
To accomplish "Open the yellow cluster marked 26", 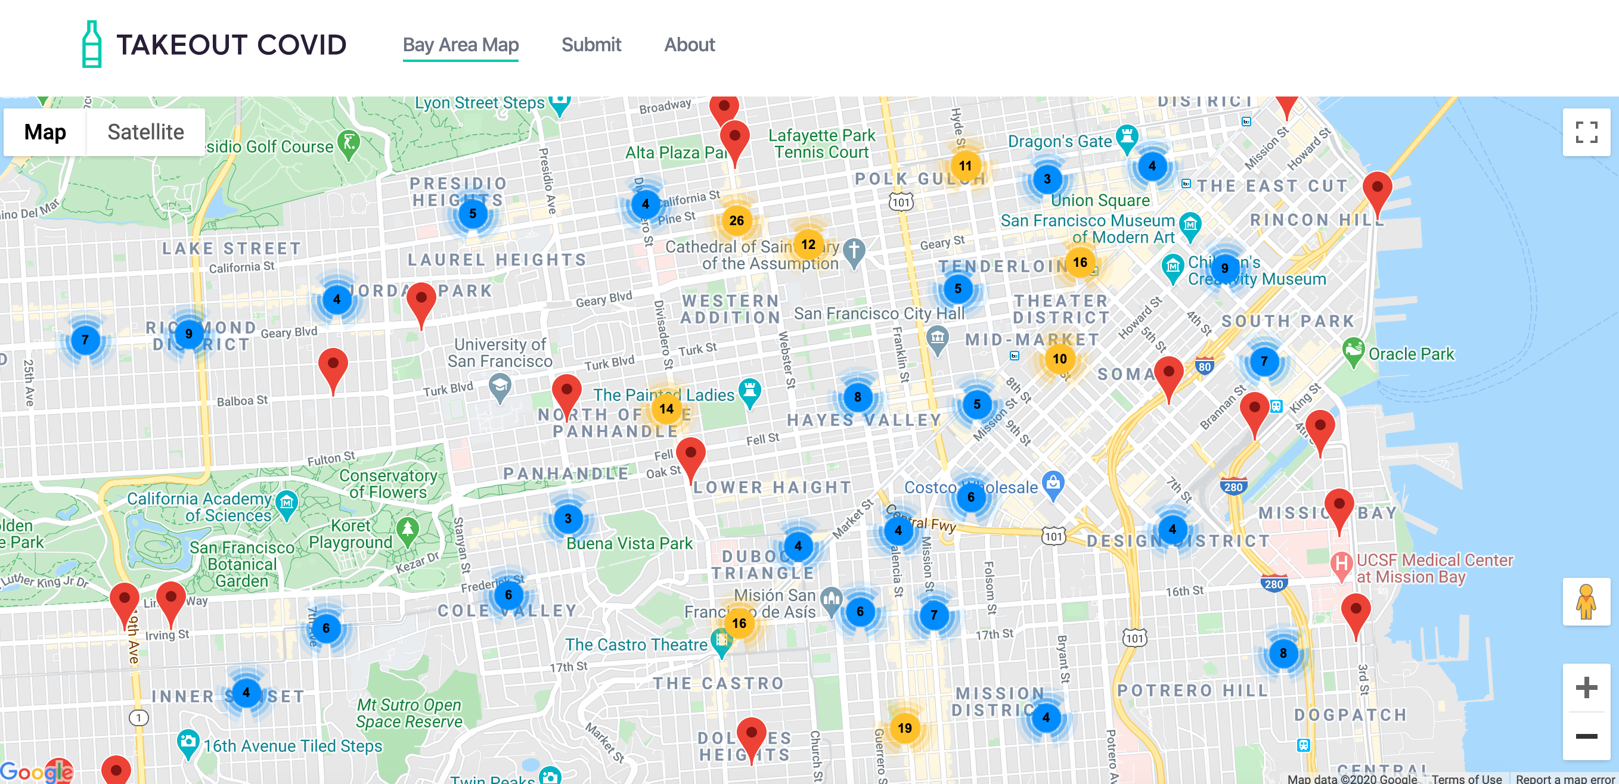I will tap(737, 220).
